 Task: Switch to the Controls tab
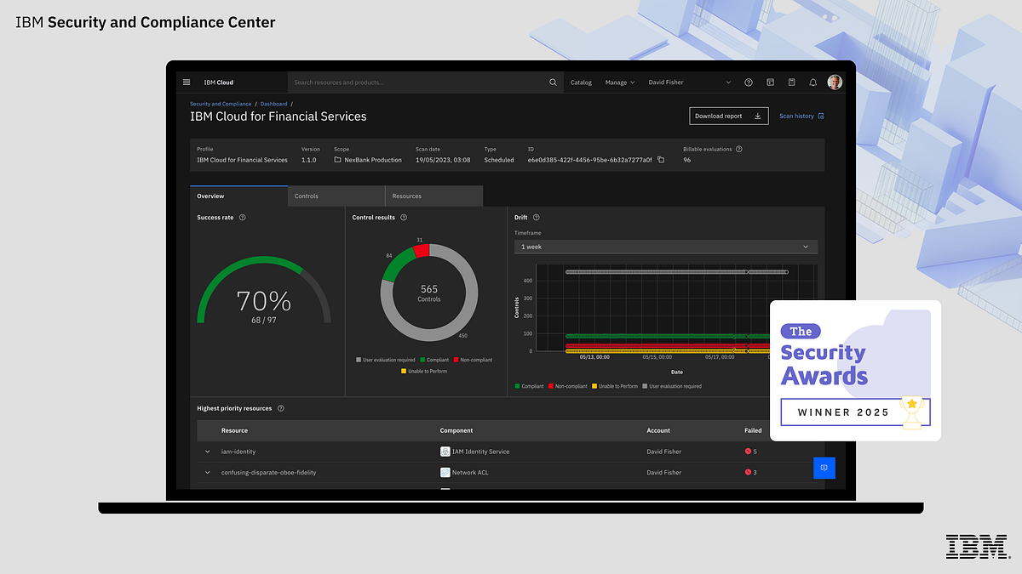pos(336,196)
